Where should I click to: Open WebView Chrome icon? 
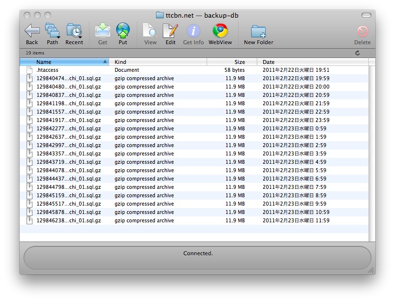pyautogui.click(x=220, y=31)
